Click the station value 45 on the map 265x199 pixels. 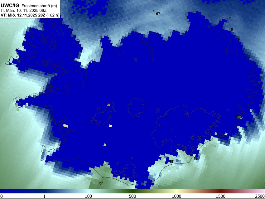231,30
